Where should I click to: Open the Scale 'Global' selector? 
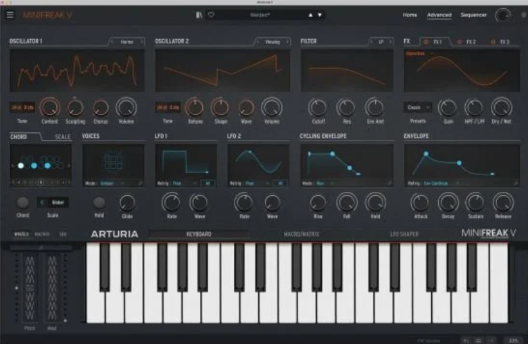pyautogui.click(x=53, y=202)
